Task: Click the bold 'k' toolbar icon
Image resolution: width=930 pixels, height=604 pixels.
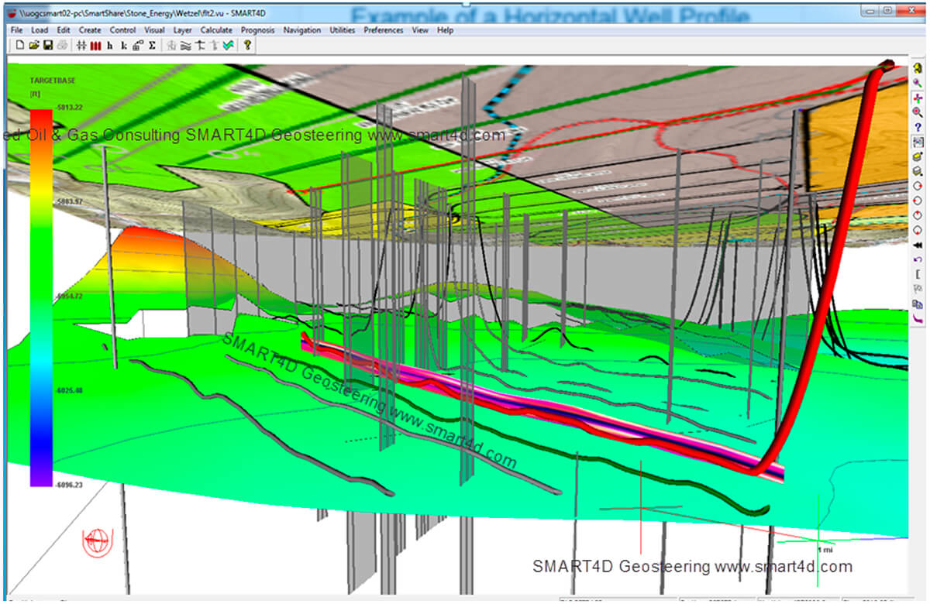Action: 123,46
